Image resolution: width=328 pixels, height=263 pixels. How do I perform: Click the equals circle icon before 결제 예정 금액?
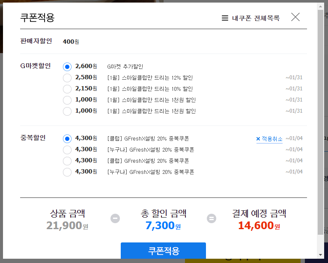[212, 218]
